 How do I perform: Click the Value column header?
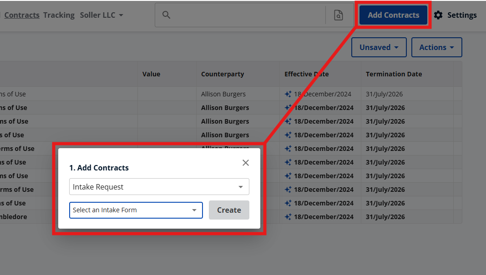click(151, 74)
